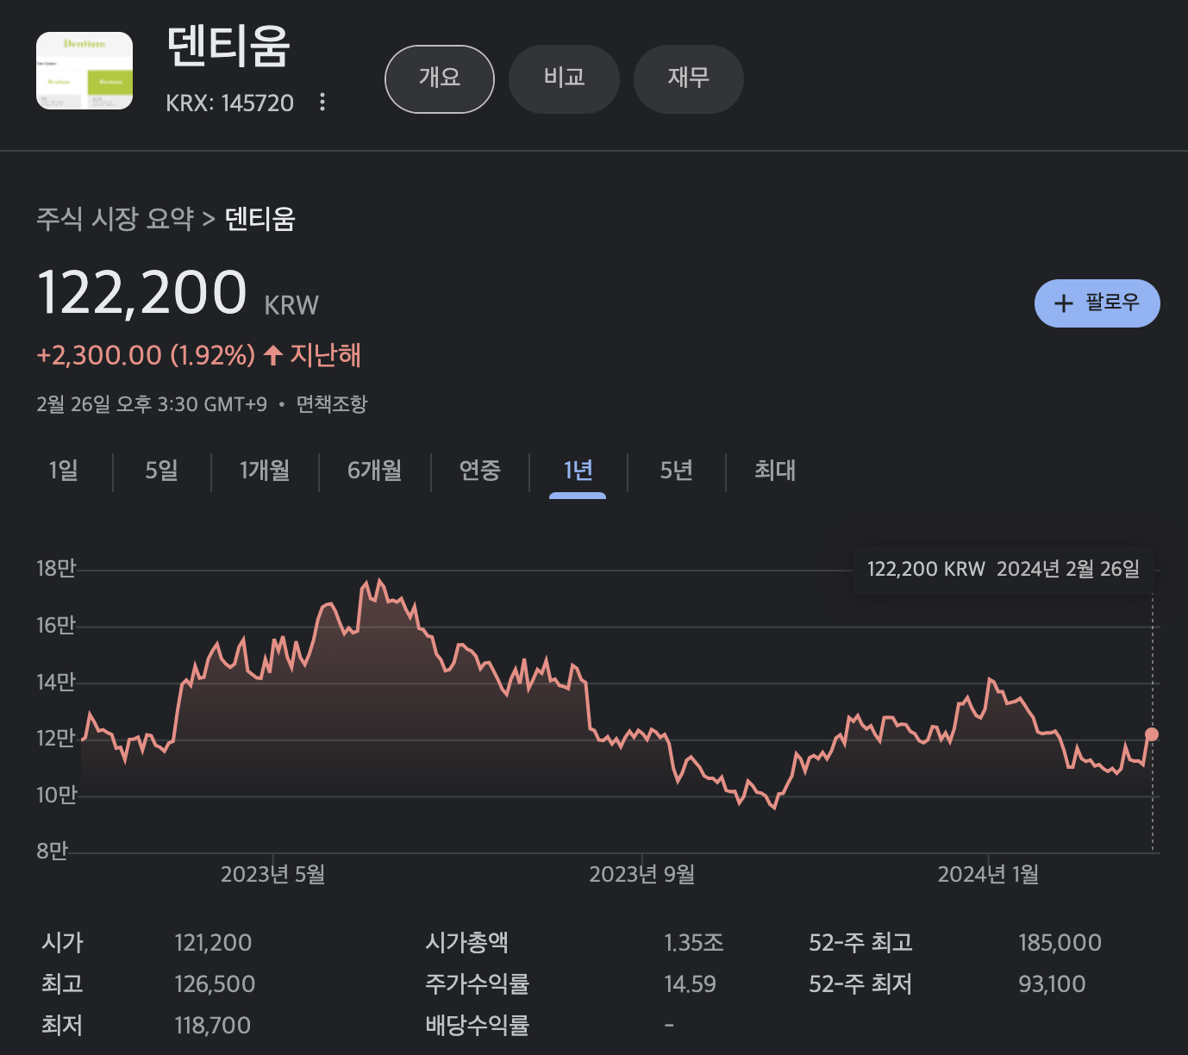This screenshot has height=1055, width=1188.
Task: Select the 1일 chart range
Action: click(x=64, y=471)
